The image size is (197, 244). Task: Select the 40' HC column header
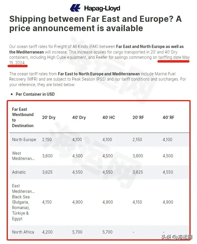point(109,117)
